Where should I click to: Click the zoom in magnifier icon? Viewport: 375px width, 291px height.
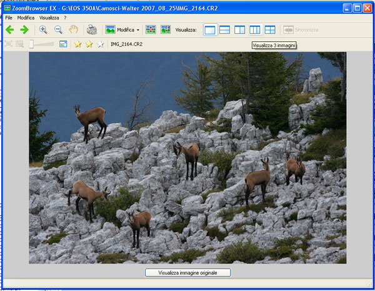tap(43, 29)
